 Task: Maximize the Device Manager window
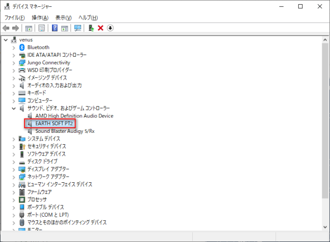301,7
